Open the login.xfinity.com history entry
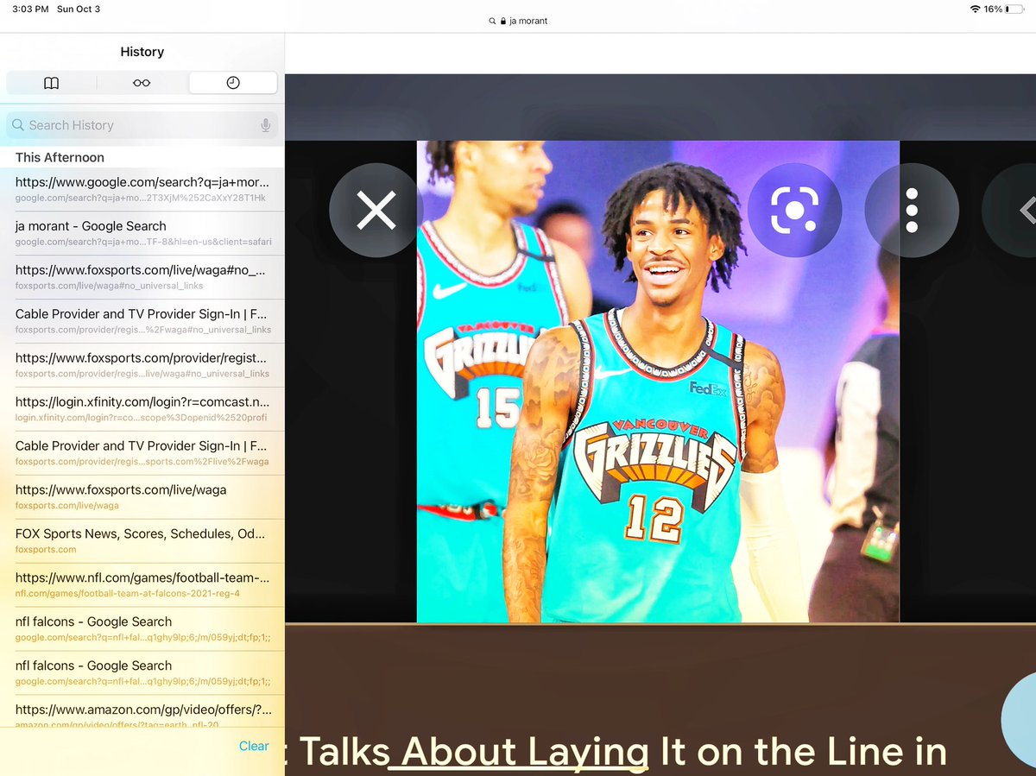 (x=142, y=409)
